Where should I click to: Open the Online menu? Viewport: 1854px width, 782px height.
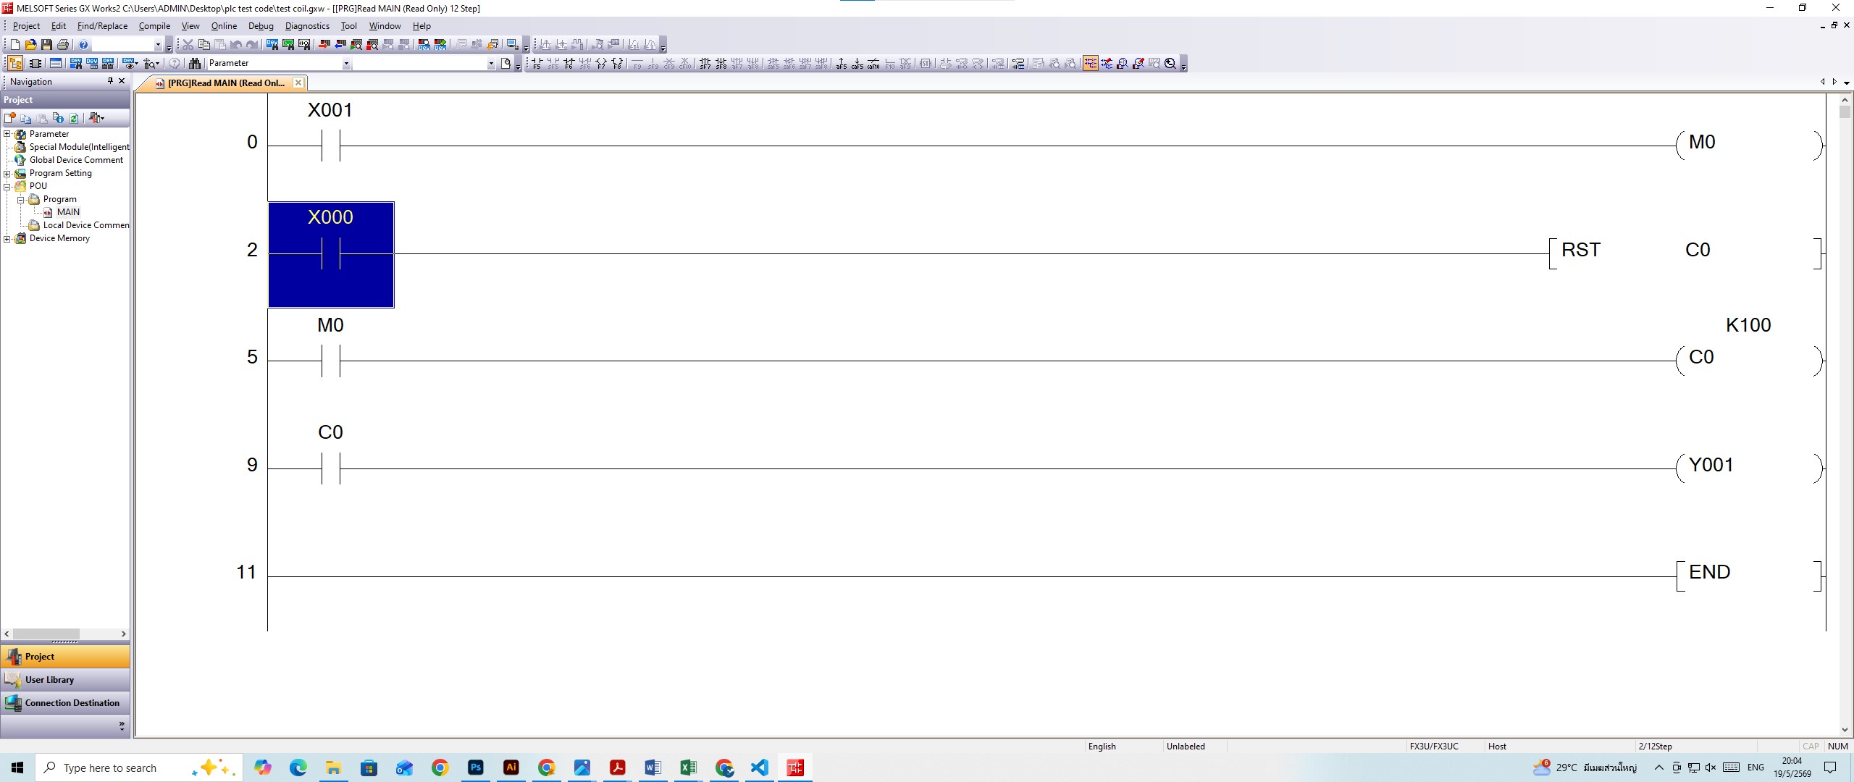tap(224, 26)
